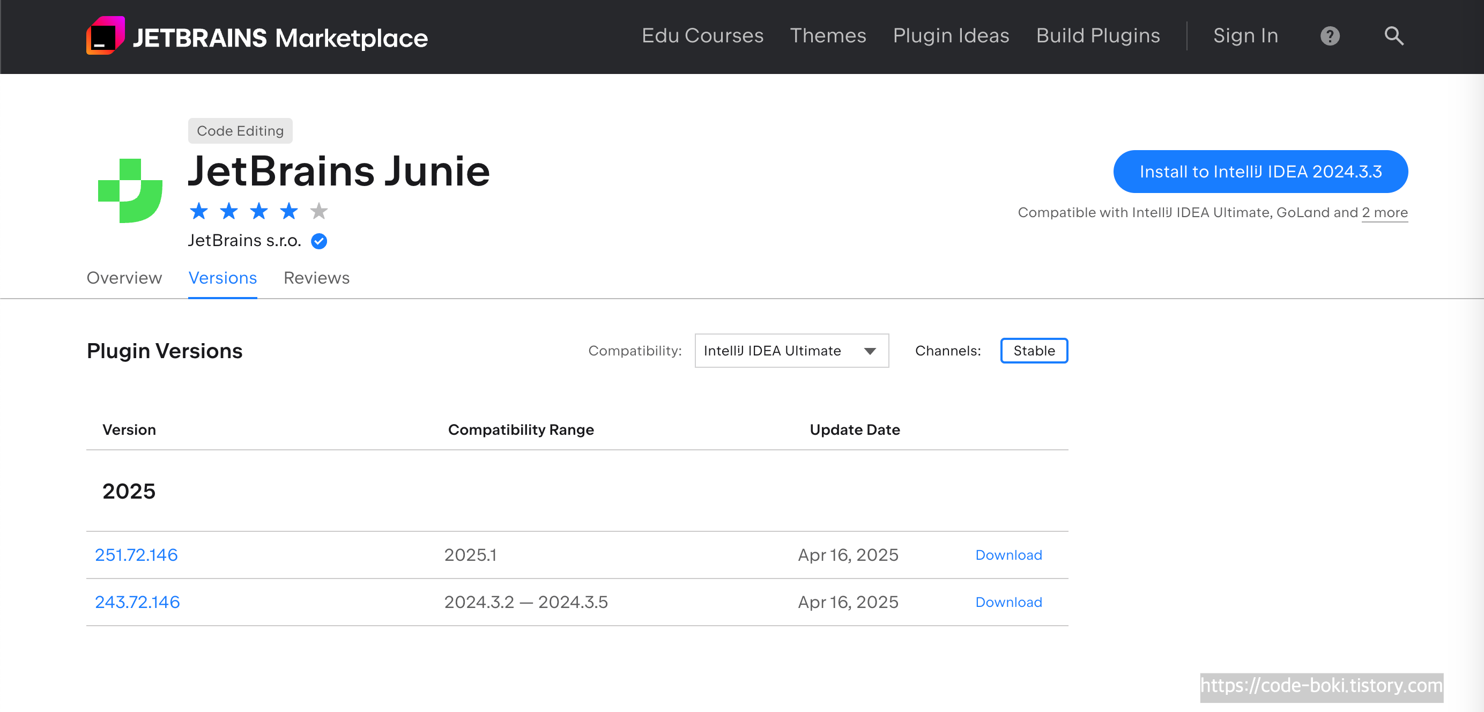The image size is (1484, 712).
Task: Click Sign In in the header
Action: (x=1245, y=36)
